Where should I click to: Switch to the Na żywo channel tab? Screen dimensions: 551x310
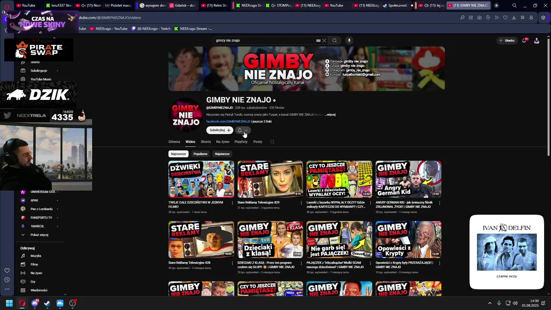pos(223,142)
